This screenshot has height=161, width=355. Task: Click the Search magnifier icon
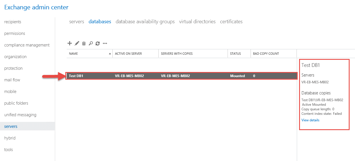point(91,43)
